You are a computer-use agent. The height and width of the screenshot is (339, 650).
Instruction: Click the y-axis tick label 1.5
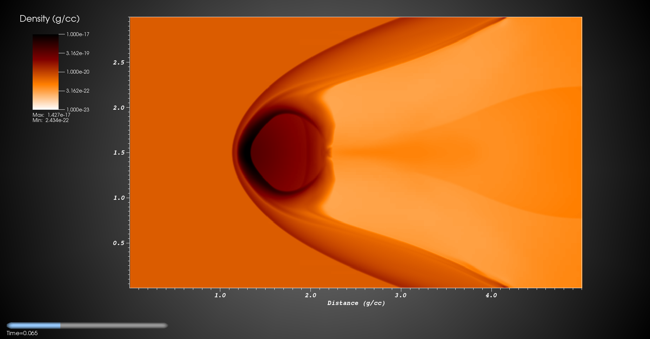tap(119, 152)
